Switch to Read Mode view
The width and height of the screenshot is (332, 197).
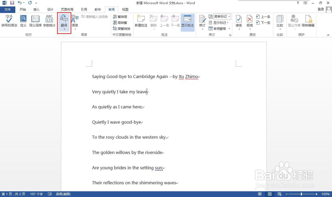point(260,194)
